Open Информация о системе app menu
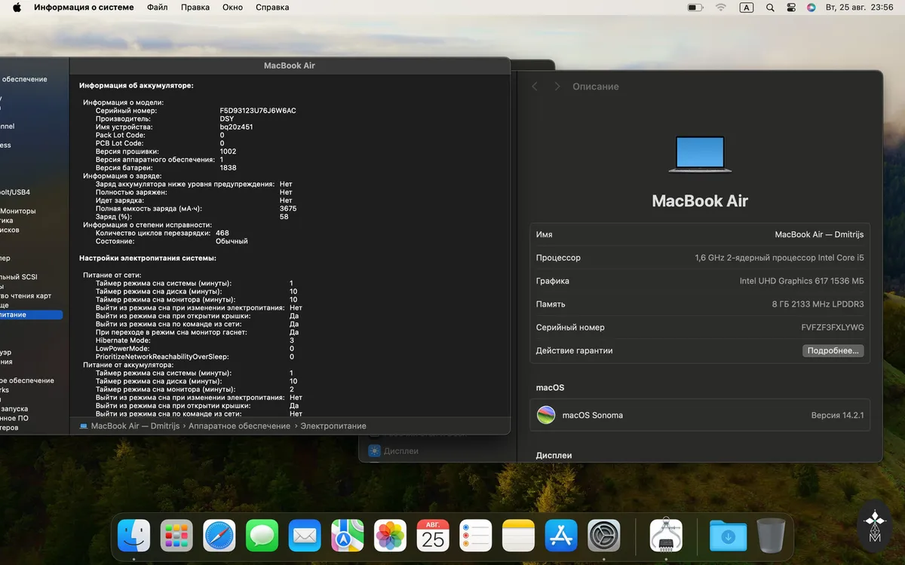905x565 pixels. click(84, 8)
